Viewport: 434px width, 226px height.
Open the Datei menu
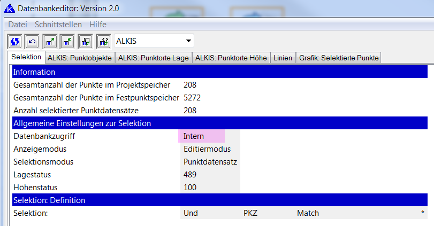pos(18,25)
